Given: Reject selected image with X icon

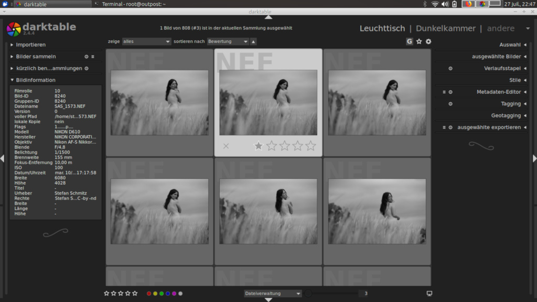Looking at the screenshot, I should click(226, 146).
